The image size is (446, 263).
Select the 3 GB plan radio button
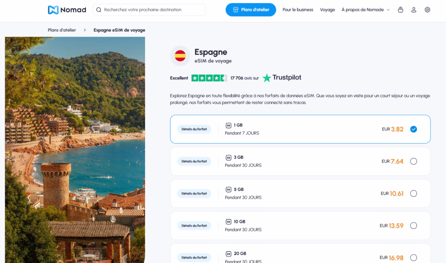[x=414, y=161]
